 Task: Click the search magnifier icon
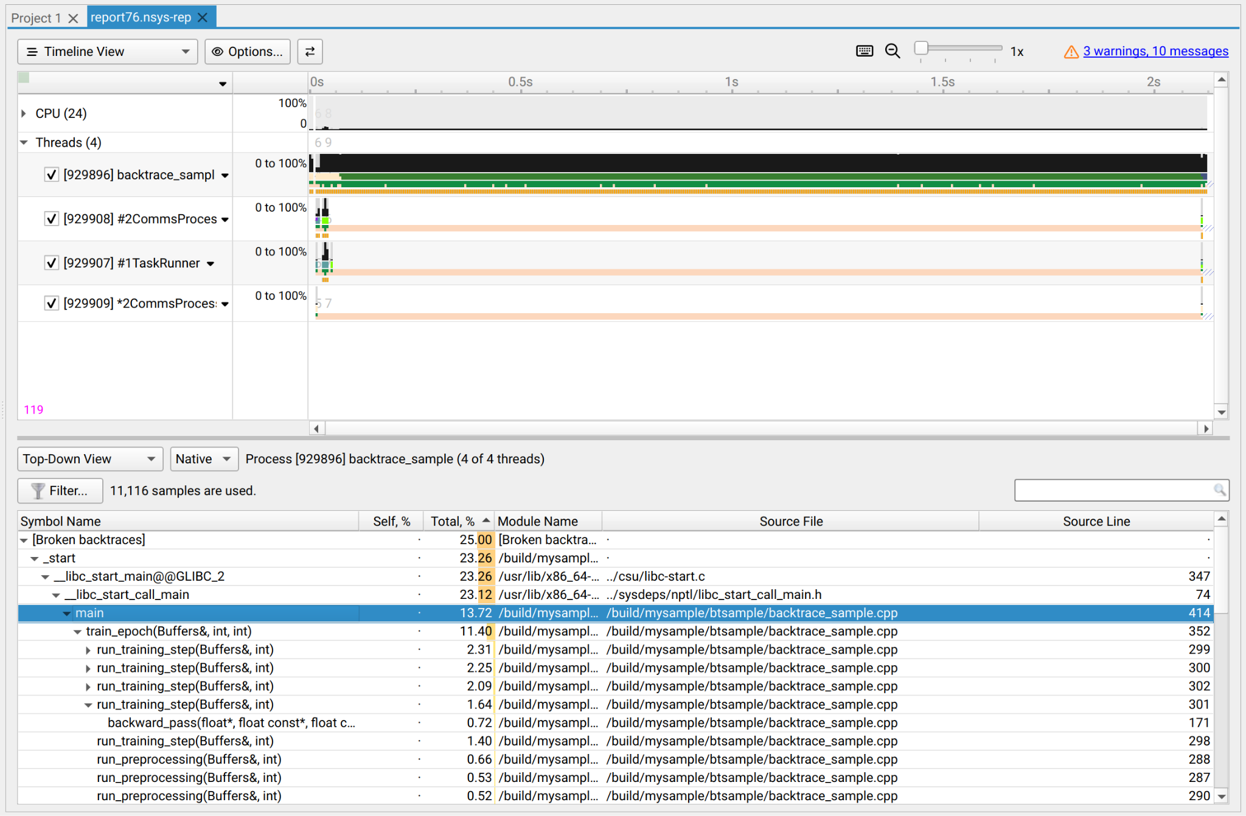1220,490
